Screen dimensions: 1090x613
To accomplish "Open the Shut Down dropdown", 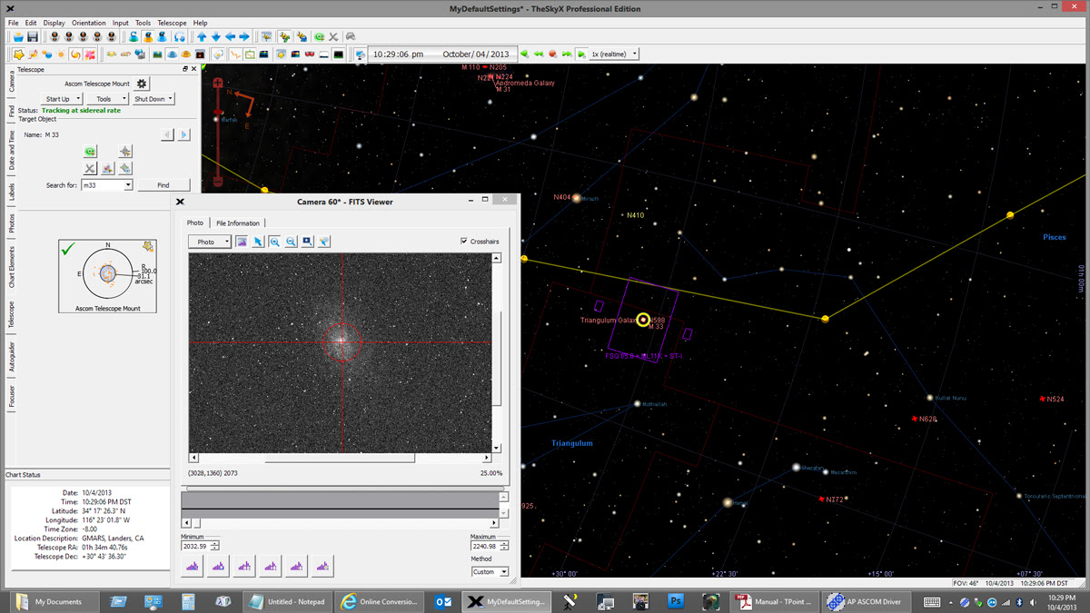I will 153,99.
